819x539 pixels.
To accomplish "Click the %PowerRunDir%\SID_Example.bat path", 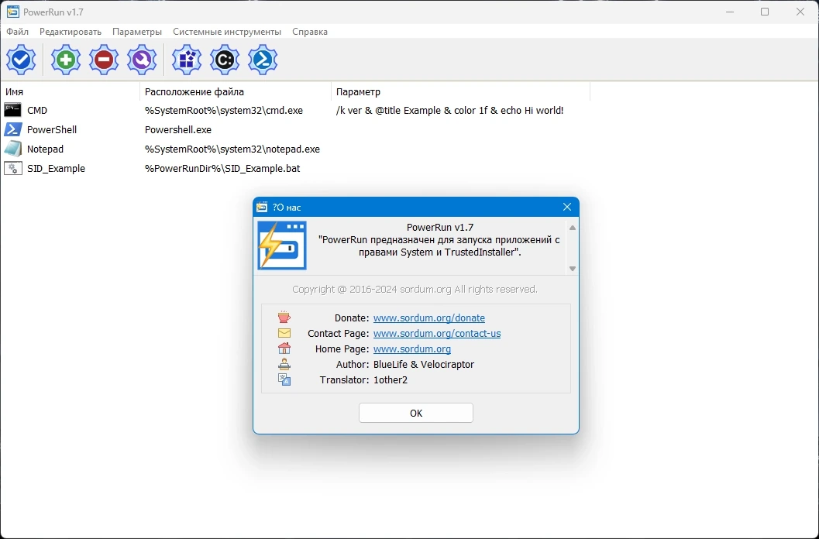I will [222, 169].
